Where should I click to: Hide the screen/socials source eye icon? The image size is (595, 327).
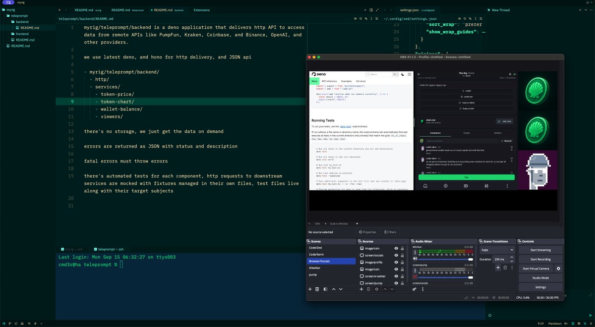point(396,255)
